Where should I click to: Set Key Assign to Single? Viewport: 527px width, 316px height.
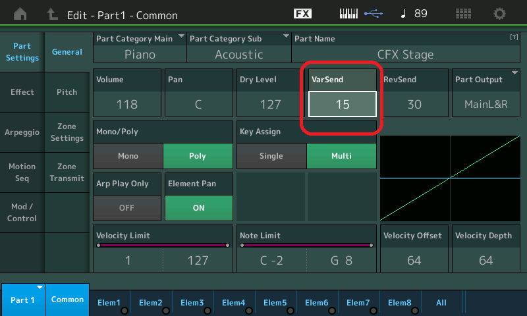(x=271, y=156)
